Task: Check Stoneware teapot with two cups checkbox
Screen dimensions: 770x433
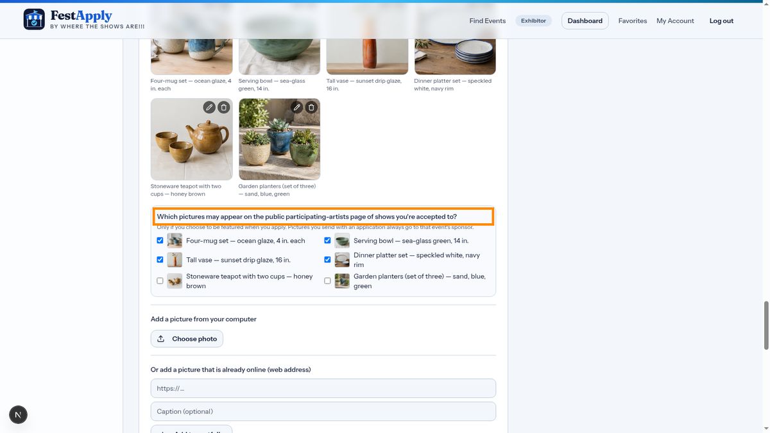Action: pyautogui.click(x=160, y=281)
